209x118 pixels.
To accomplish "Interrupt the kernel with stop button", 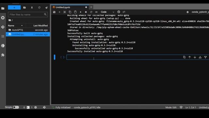I will (x=86, y=12).
